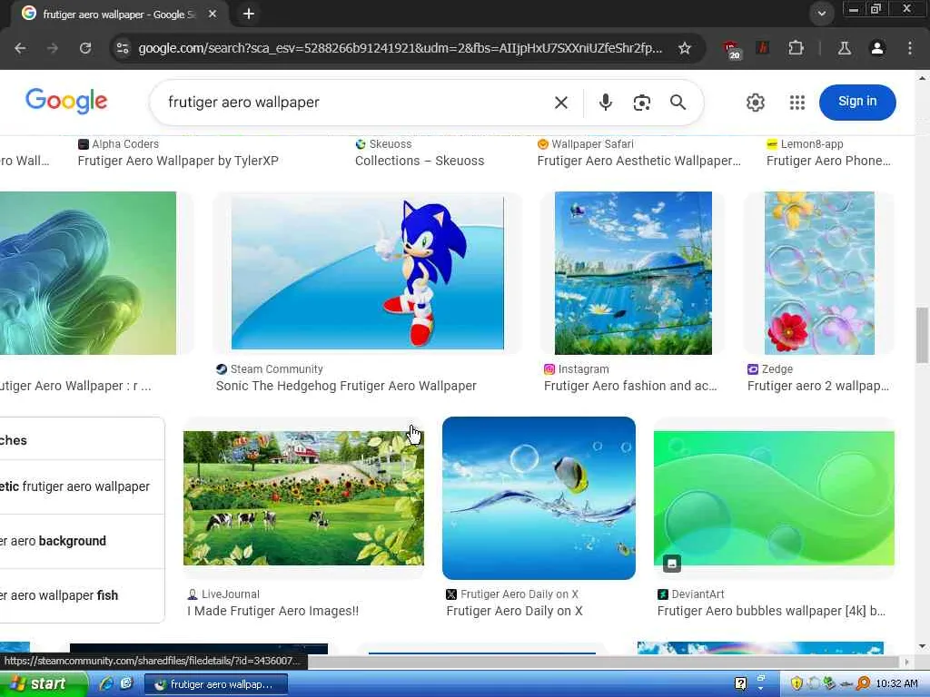Expand the tab search dropdown arrow
930x697 pixels.
(x=821, y=14)
